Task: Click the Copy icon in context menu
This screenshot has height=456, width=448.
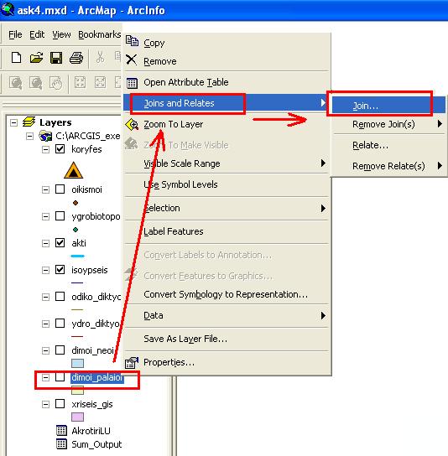Action: pos(132,41)
